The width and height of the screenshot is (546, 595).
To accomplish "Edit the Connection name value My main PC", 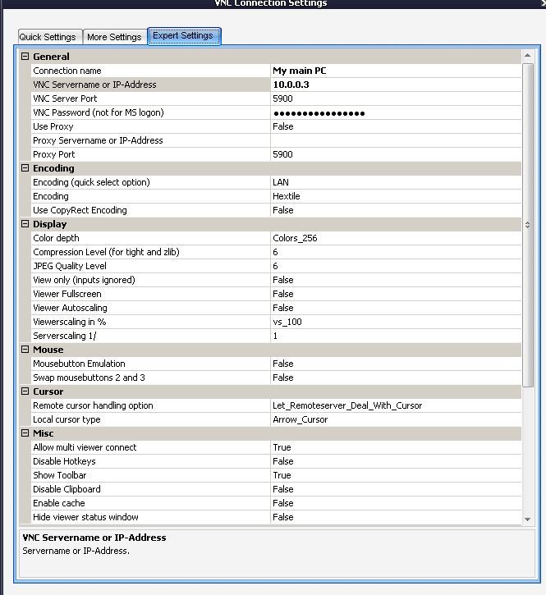I will [x=396, y=71].
